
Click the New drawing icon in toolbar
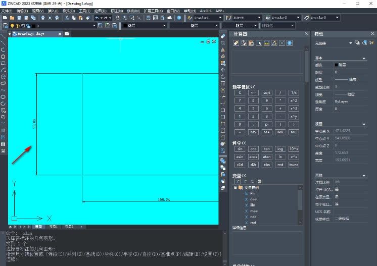5,18
